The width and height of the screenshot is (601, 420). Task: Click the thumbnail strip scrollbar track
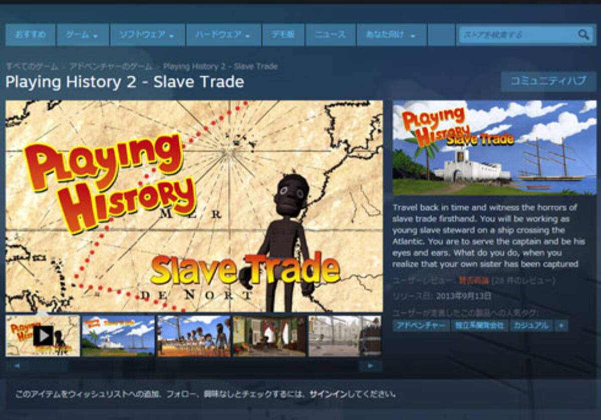tap(193, 366)
